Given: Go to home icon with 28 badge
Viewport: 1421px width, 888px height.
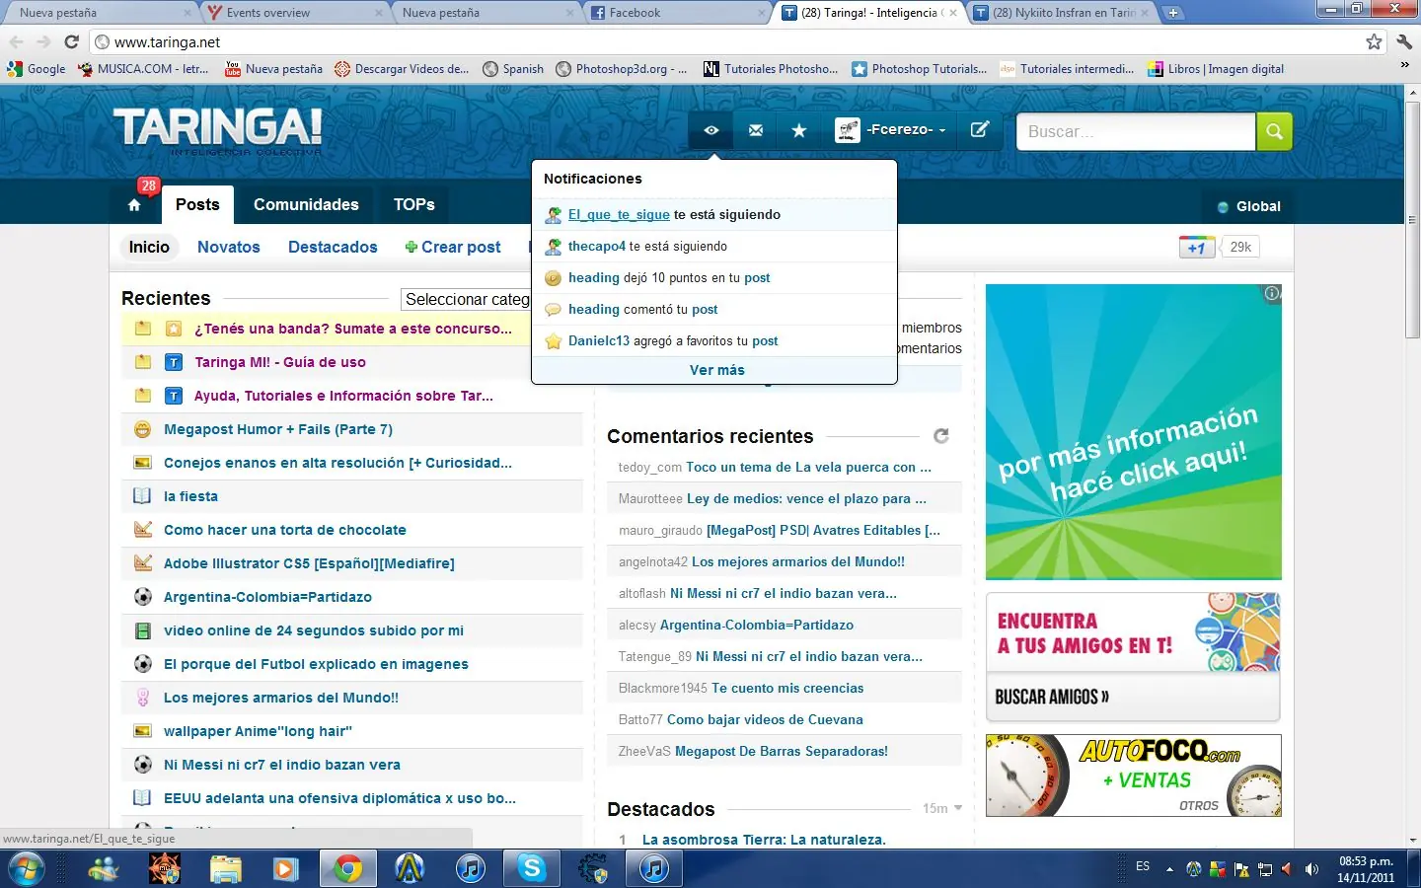Looking at the screenshot, I should (x=135, y=204).
